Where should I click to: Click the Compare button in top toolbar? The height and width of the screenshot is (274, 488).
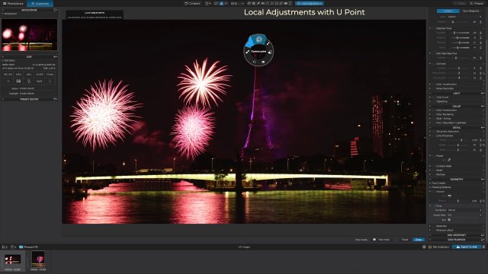click(192, 3)
